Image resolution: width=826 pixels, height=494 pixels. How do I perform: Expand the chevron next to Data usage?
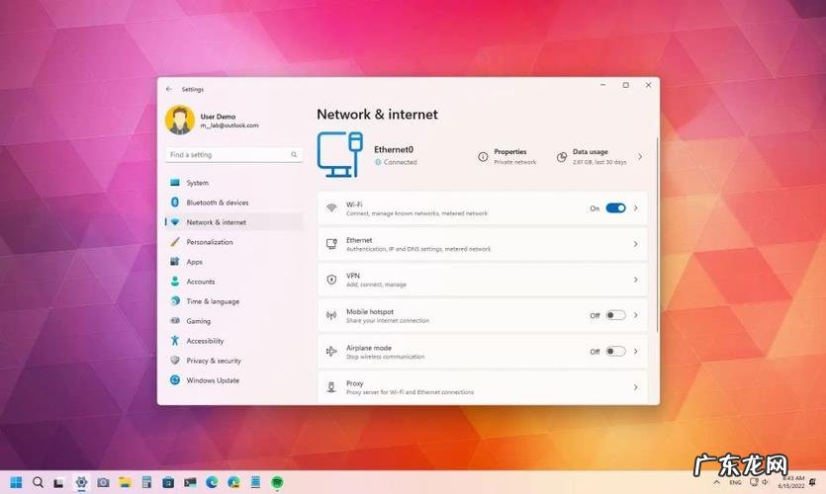pos(640,156)
